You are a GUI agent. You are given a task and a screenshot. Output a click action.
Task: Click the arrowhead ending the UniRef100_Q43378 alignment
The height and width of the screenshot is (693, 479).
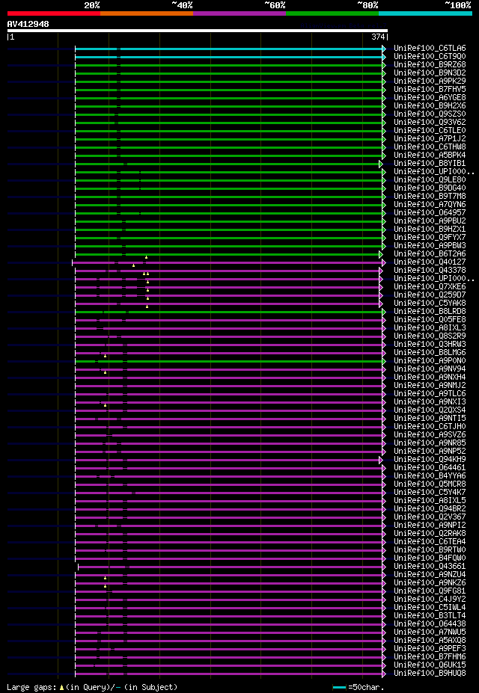point(381,271)
